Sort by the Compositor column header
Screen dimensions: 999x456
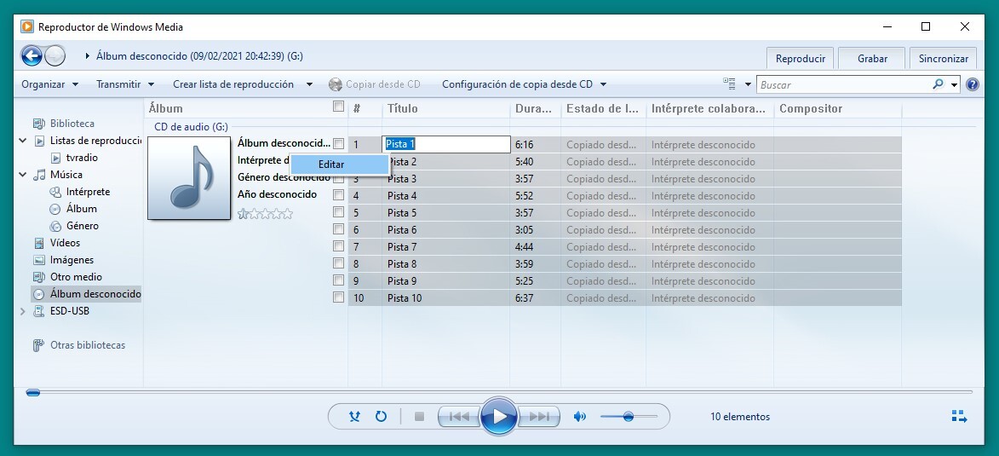[838, 108]
